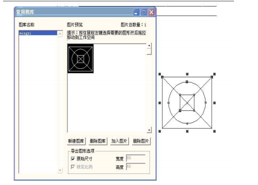Toggle the 原始尺寸 checkbox
258x185 pixels.
[73, 159]
